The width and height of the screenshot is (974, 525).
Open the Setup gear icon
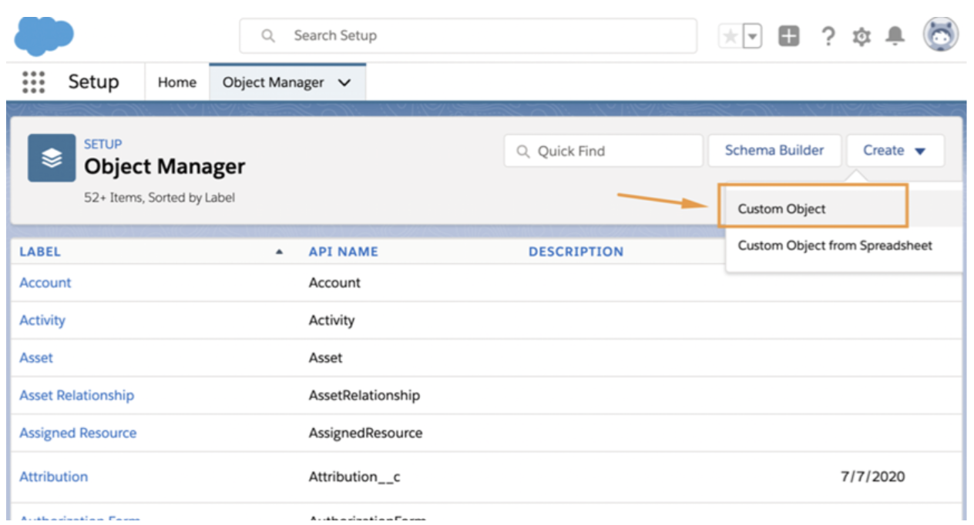[861, 35]
